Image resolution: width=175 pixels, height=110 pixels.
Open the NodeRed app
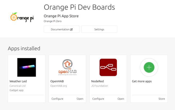121,99
